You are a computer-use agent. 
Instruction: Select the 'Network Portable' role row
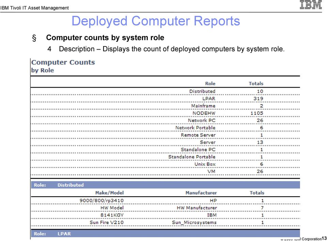click(x=165, y=128)
